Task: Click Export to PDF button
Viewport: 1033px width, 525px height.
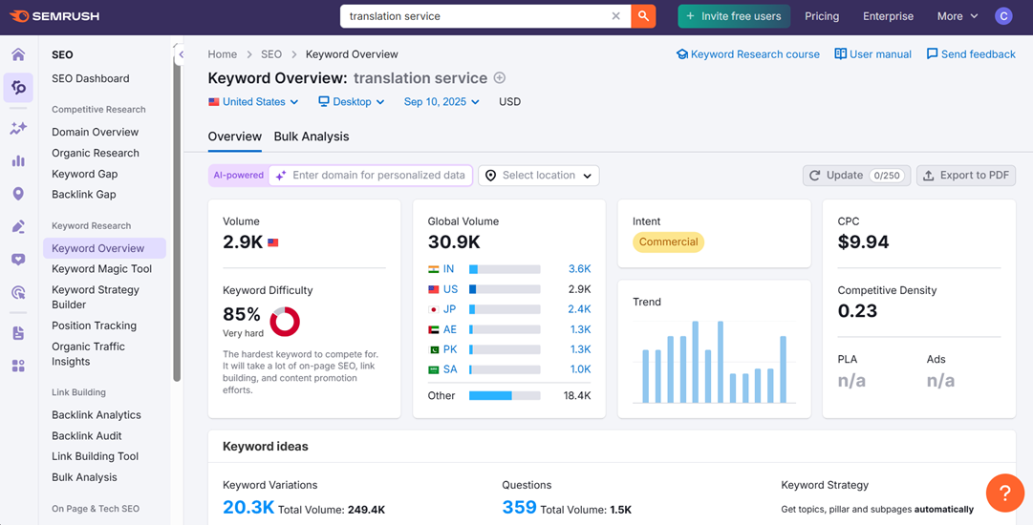Action: tap(966, 176)
